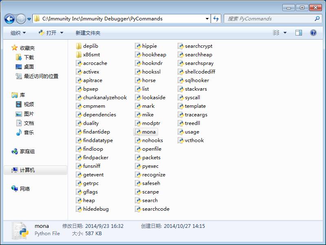The width and height of the screenshot is (326, 245).
Task: Open the 组织 menu
Action: 18,33
